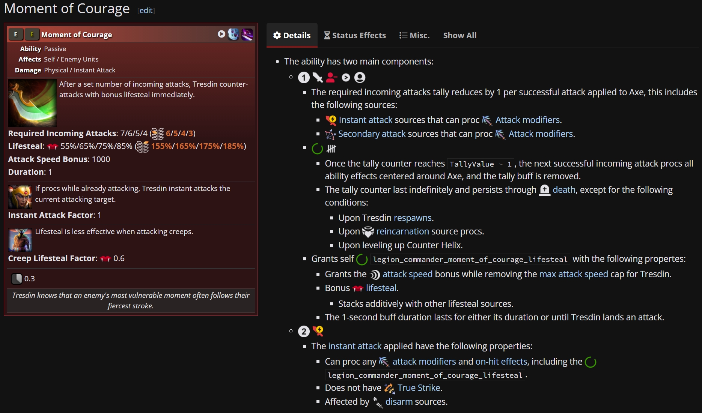Open the attack speed link
702x413 pixels.
(x=407, y=274)
